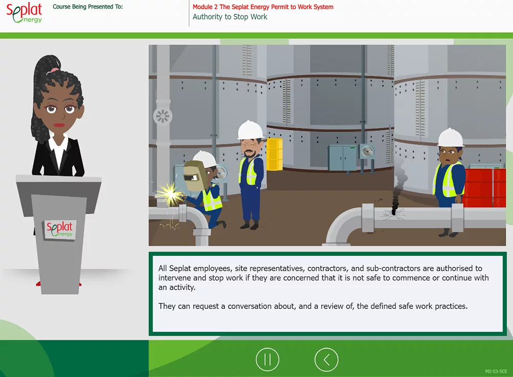Click the Course Being Presented To label
513x377 pixels.
pos(87,6)
